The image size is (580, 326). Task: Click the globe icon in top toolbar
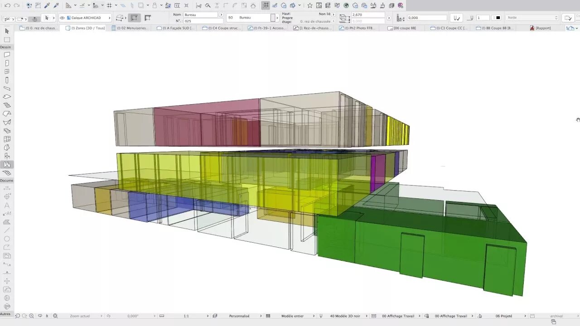[346, 5]
